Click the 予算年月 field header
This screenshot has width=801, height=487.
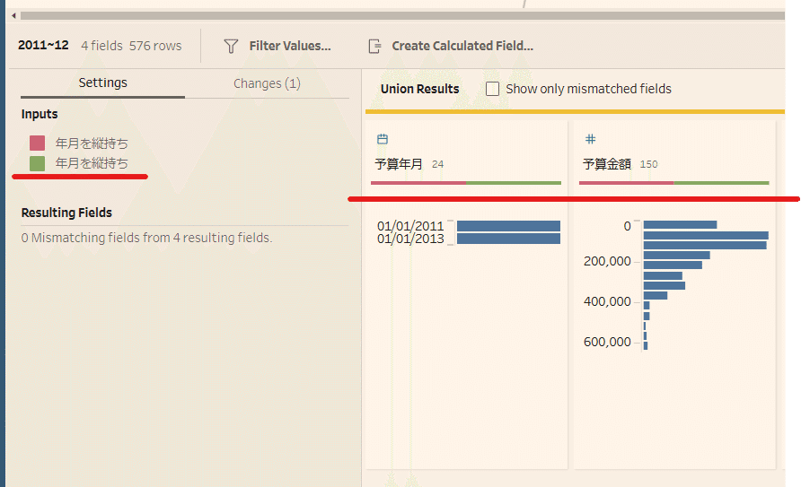click(x=399, y=164)
